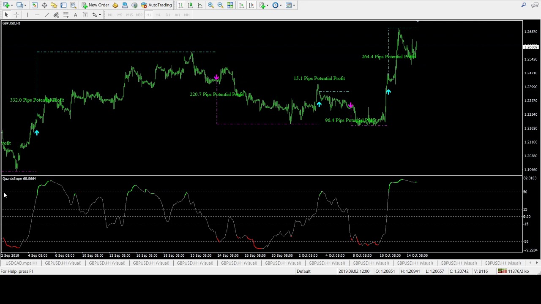Image resolution: width=541 pixels, height=304 pixels.
Task: Open the Data Window
Action: tap(44, 5)
